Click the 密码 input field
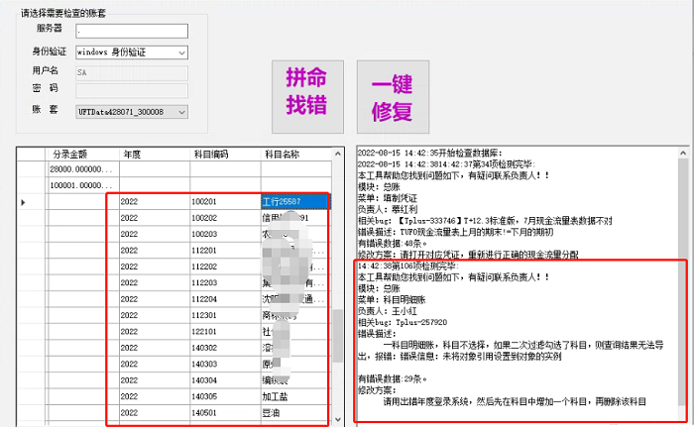 click(x=132, y=91)
